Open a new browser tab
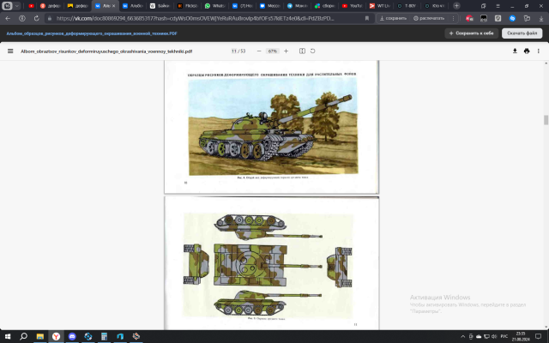The width and height of the screenshot is (549, 343). pos(458,5)
